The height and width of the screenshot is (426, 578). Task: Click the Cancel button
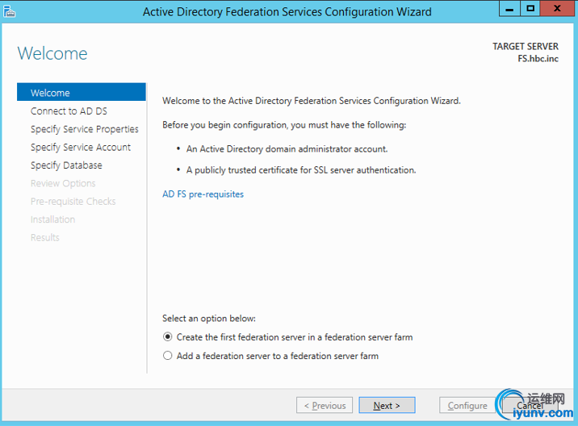[530, 405]
